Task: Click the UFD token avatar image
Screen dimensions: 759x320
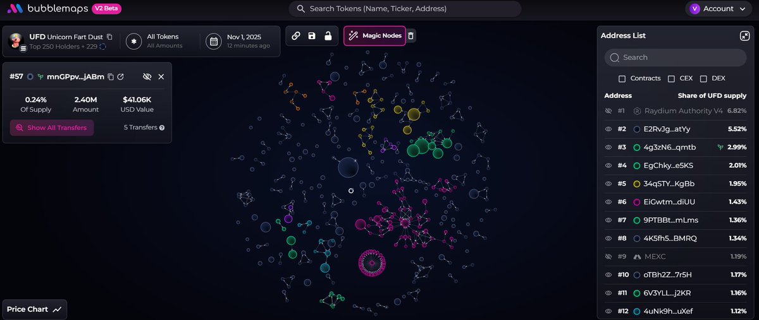Action: coord(16,41)
